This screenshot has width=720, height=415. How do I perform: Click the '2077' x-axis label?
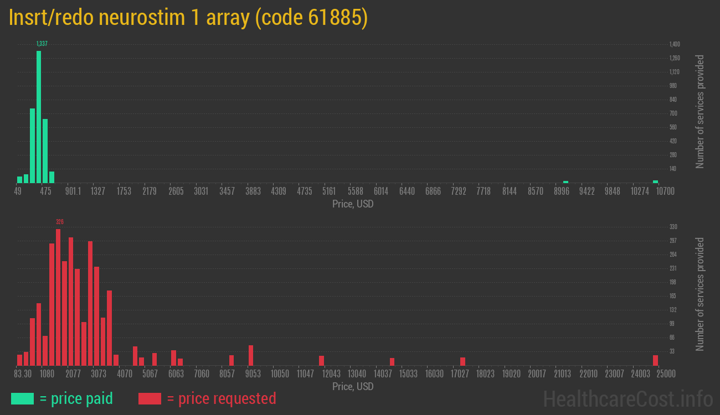tap(73, 373)
